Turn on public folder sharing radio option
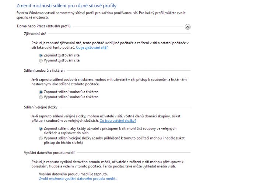Image resolution: width=259 pixels, height=184 pixels. coord(41,129)
